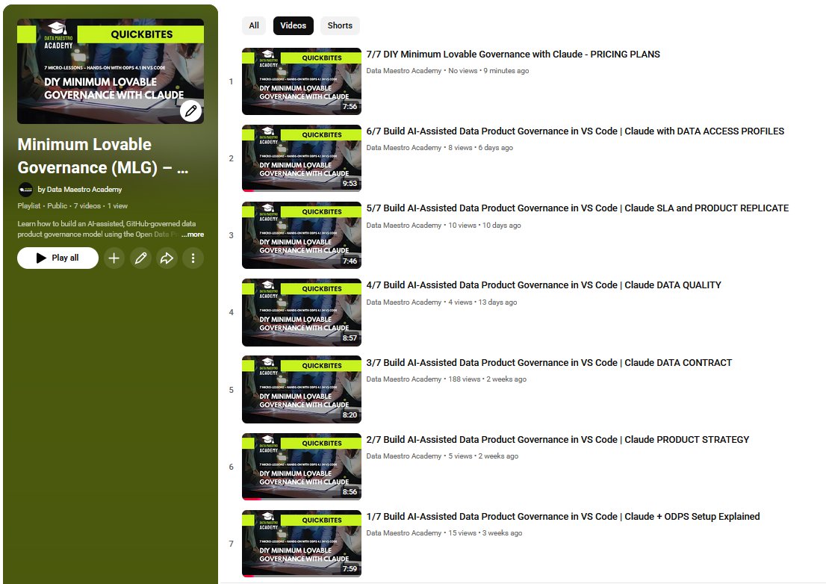The height and width of the screenshot is (584, 826).
Task: Click the 7:56 duration badge
Action: click(x=350, y=106)
